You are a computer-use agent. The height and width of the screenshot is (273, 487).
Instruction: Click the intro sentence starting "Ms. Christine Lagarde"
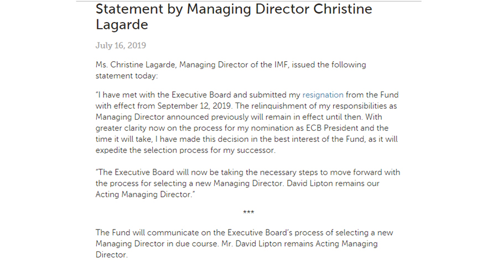(x=231, y=65)
